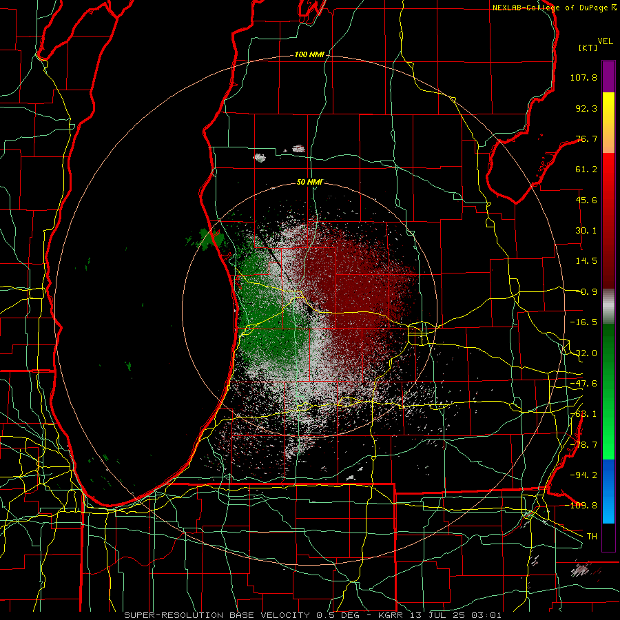Click the 50 NMI range ring label

click(309, 182)
